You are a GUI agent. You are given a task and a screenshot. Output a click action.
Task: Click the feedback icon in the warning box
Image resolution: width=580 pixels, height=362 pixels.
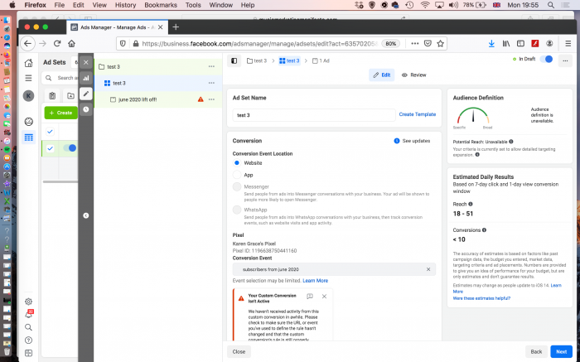pyautogui.click(x=310, y=297)
